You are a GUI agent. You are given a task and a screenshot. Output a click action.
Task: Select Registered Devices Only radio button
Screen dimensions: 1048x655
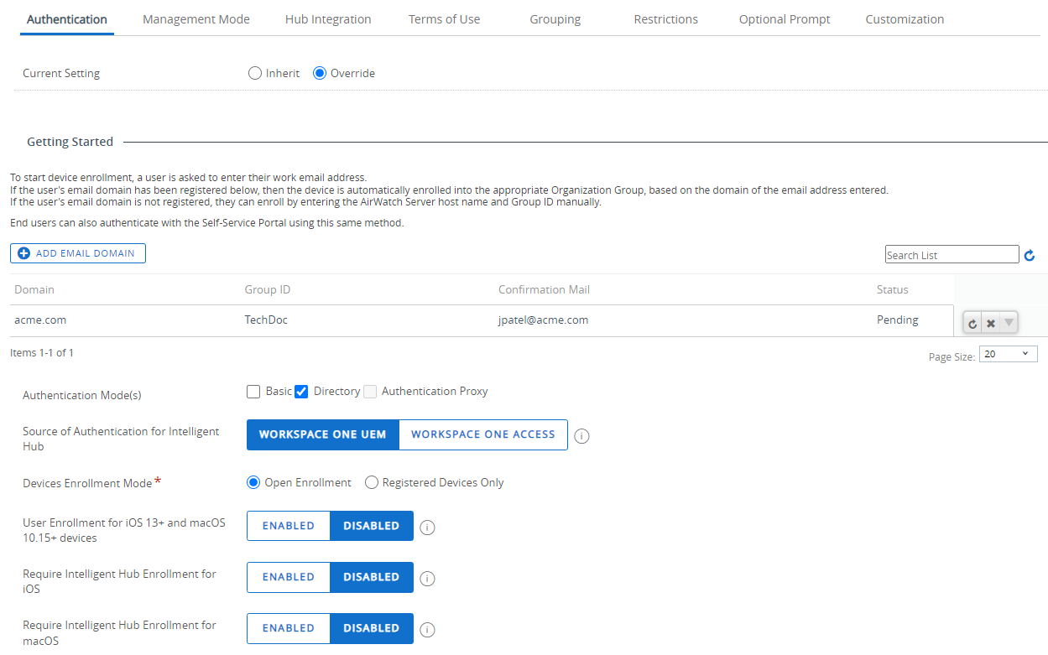click(x=371, y=482)
